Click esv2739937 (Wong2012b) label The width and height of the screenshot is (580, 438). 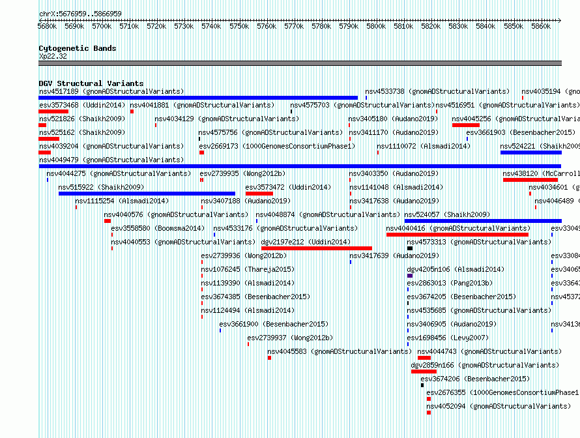click(290, 338)
